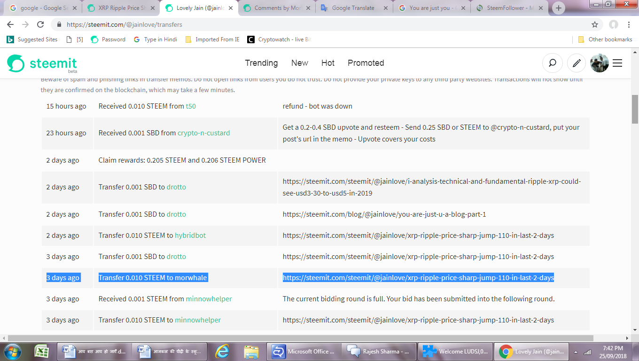Open the Hot posts section

pos(328,63)
